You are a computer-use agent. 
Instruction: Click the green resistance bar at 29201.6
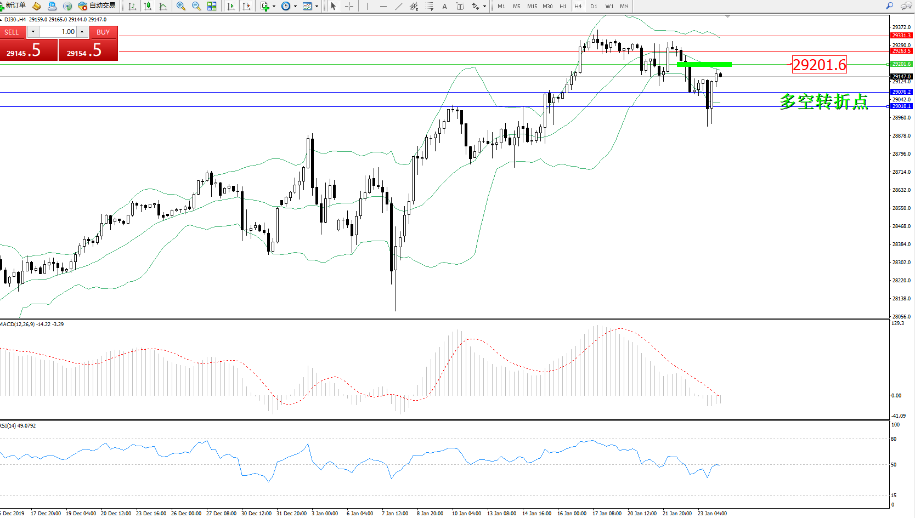[x=704, y=64]
